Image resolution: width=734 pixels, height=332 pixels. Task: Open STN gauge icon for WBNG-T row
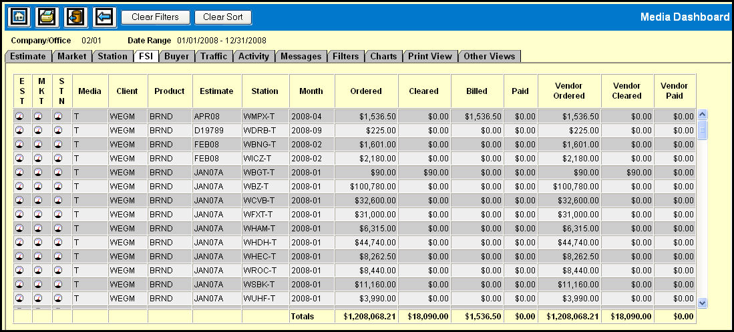[x=59, y=144]
